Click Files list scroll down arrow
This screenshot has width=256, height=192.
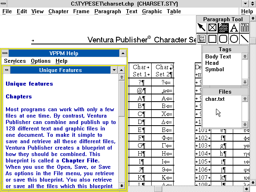(245, 124)
